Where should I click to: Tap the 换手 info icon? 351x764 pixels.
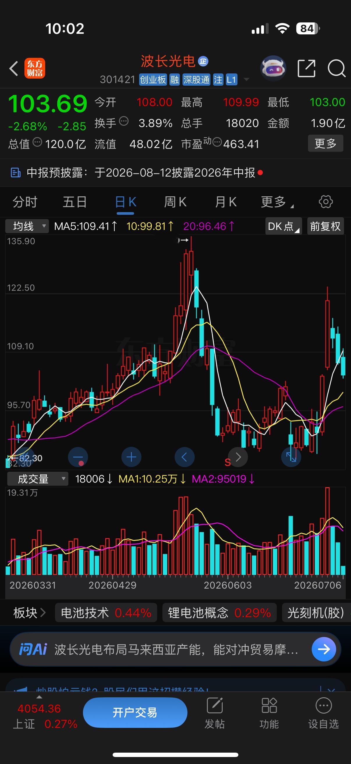point(123,121)
